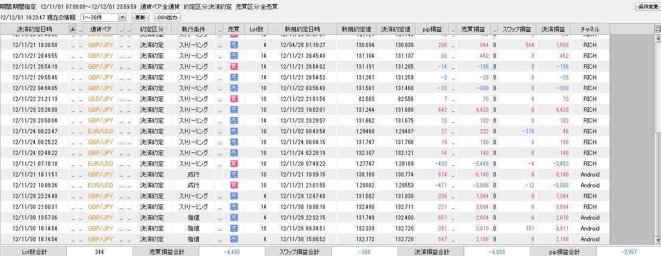Screen dimensions: 661x256
Task: Click the 買 badge in the 12/11/21 20:54:19 row
Action: pos(234,66)
